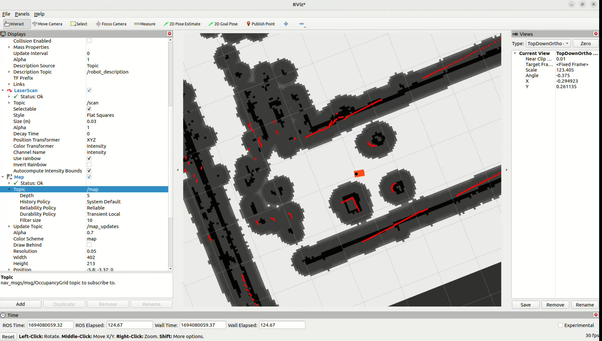Click the LaserScan Status Ok checkmark icon
The height and width of the screenshot is (341, 602).
pos(16,96)
